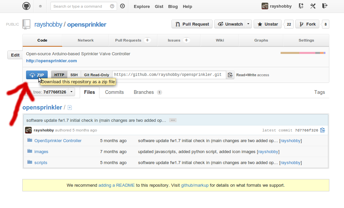Open rayshobby author link in the commit row
Viewport: 344px width, 208px height.
44,130
